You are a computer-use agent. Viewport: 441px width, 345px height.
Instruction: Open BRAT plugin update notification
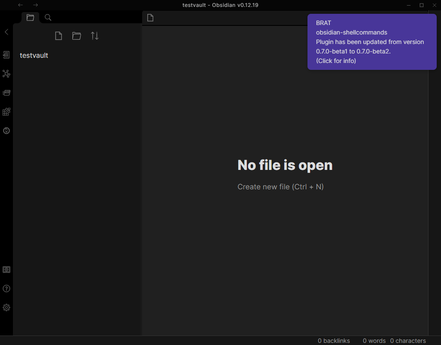pyautogui.click(x=372, y=42)
